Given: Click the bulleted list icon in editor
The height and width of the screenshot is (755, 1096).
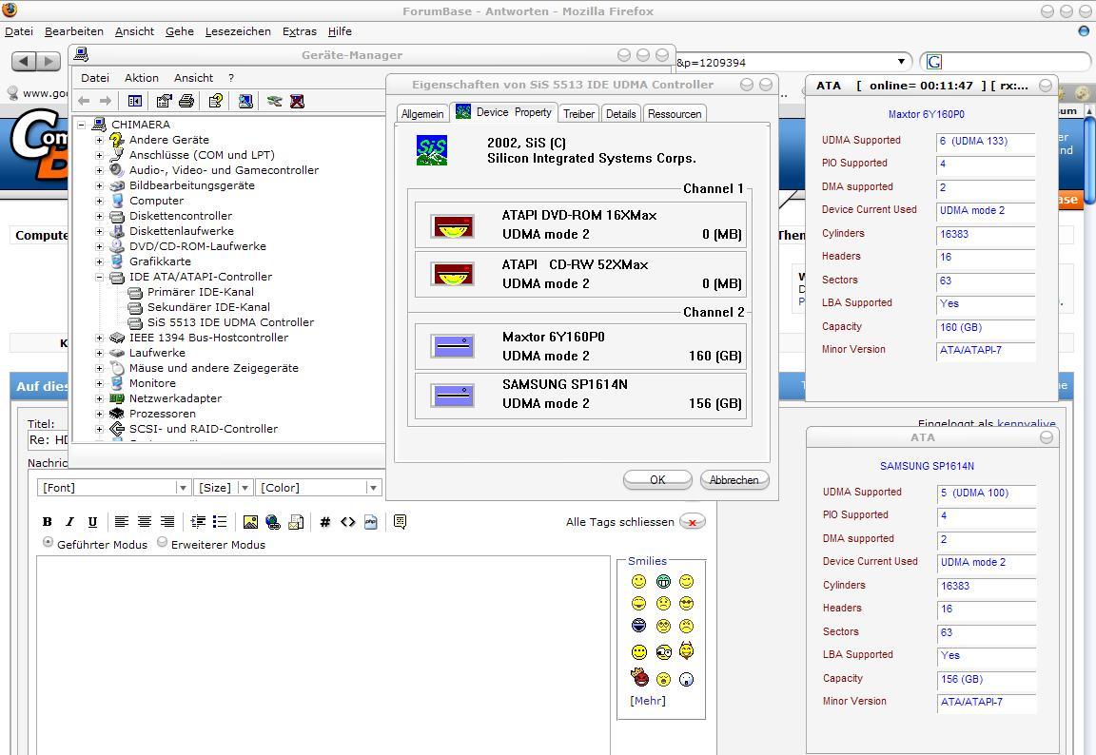Looking at the screenshot, I should coord(220,522).
